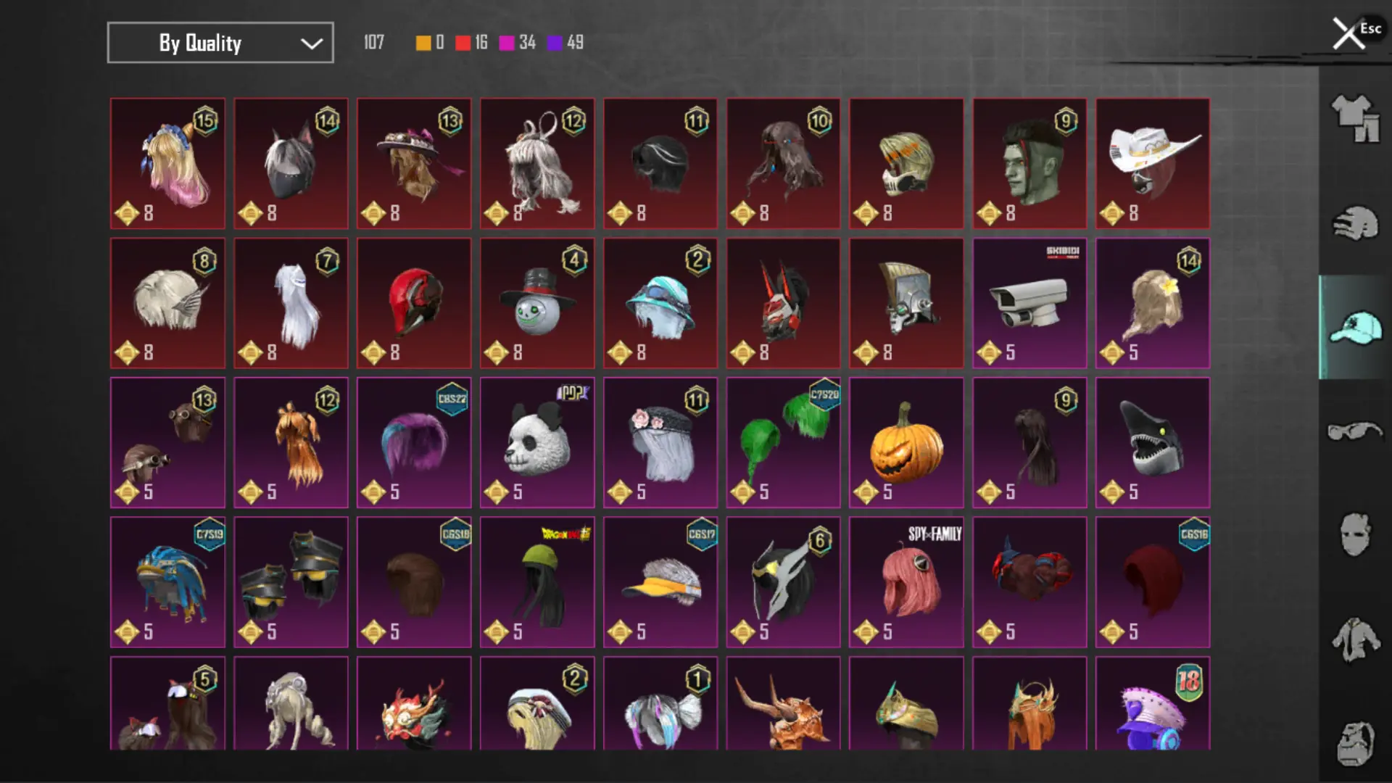Select the cap headgear category icon
1392x783 pixels.
coord(1355,327)
